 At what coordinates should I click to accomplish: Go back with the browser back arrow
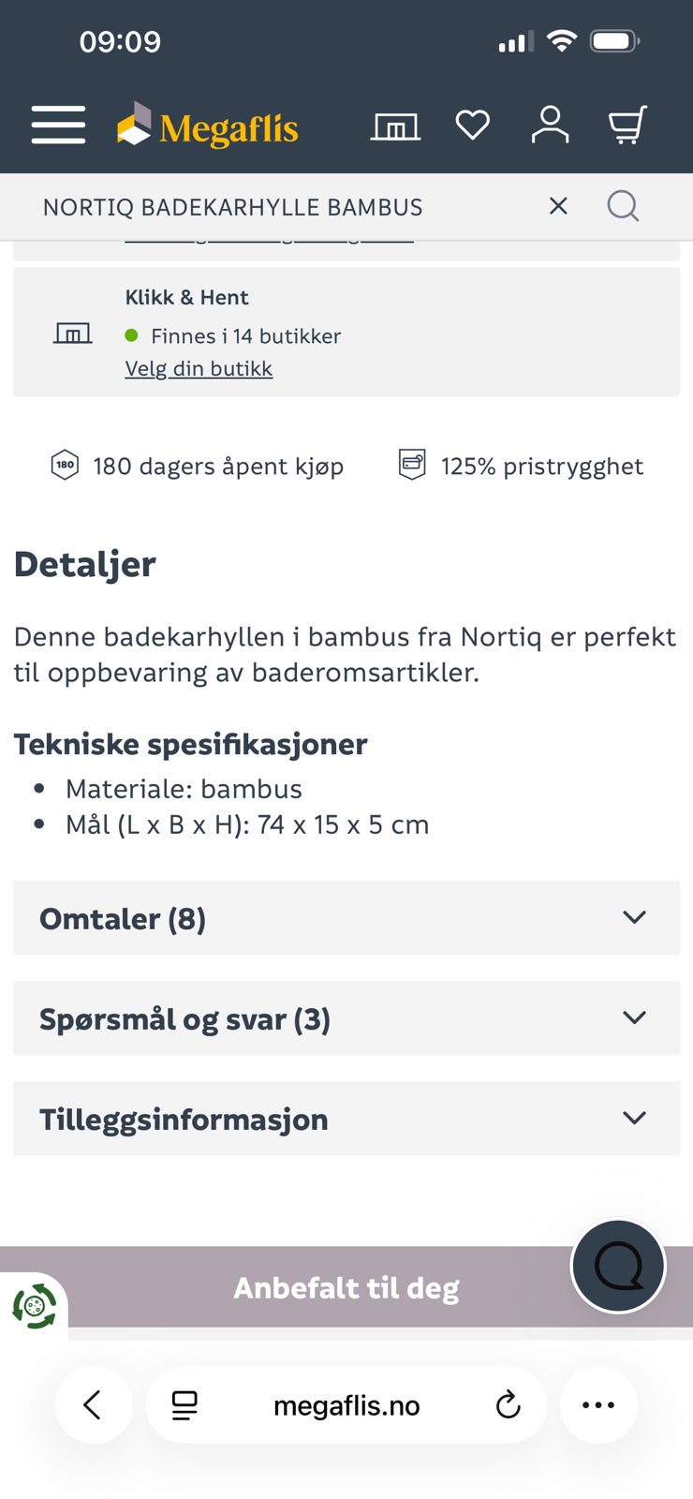94,1404
